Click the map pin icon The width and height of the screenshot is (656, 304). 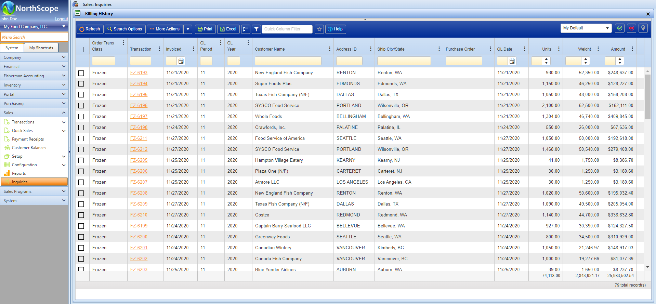pyautogui.click(x=643, y=28)
